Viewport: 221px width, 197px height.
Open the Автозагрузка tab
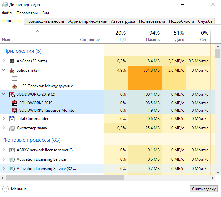pos(123,21)
